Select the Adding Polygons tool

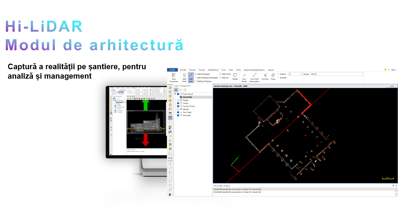[x=204, y=81]
